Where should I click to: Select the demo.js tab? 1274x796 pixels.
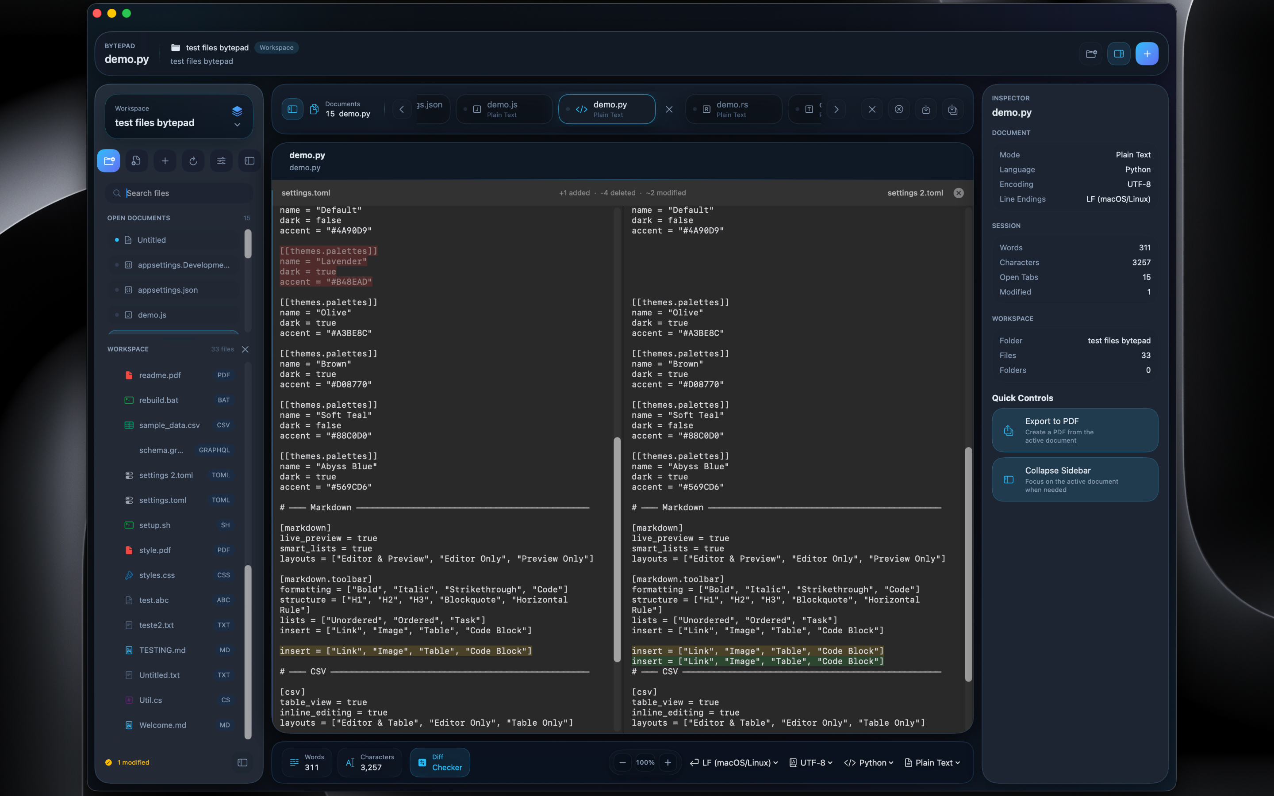pos(503,109)
